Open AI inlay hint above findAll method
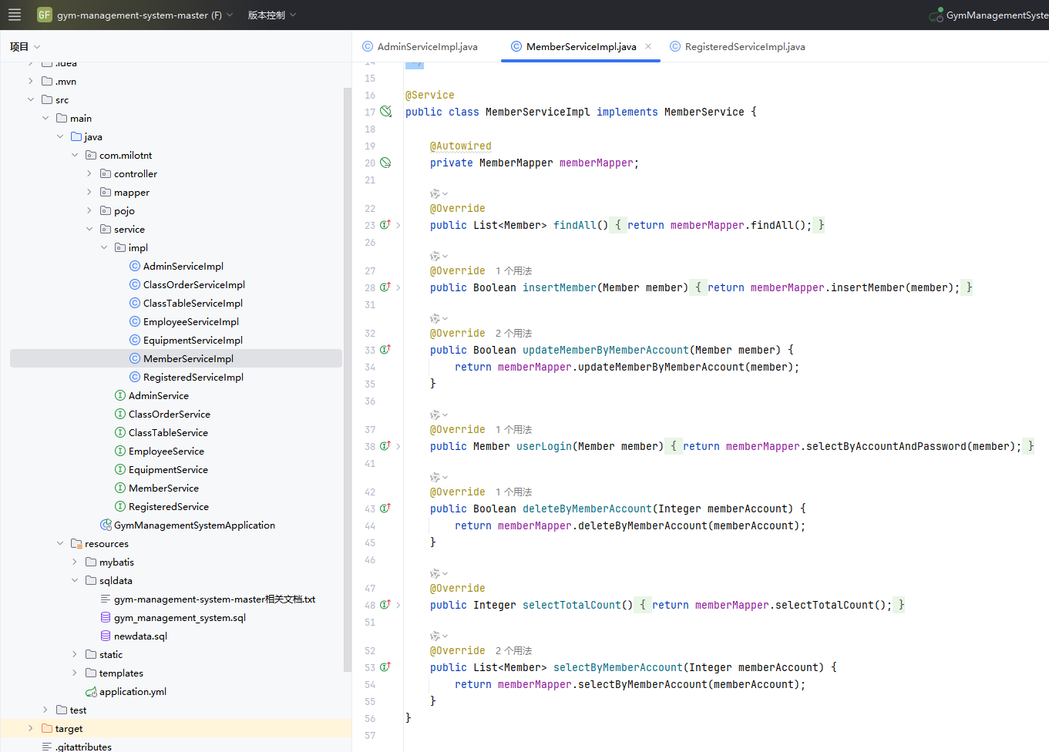The width and height of the screenshot is (1049, 752). (439, 193)
